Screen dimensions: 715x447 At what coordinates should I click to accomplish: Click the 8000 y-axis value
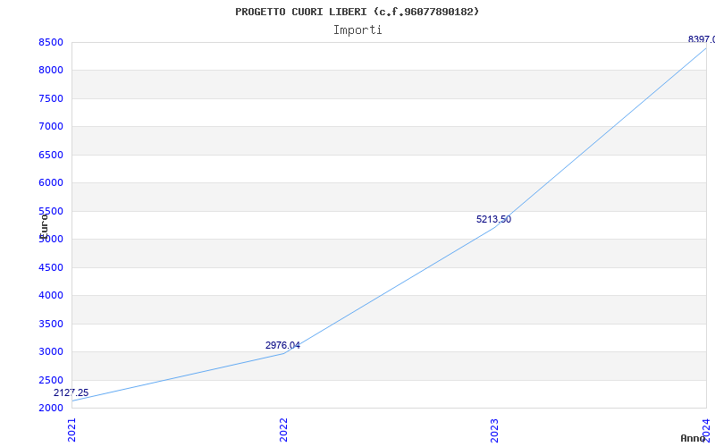(x=50, y=71)
